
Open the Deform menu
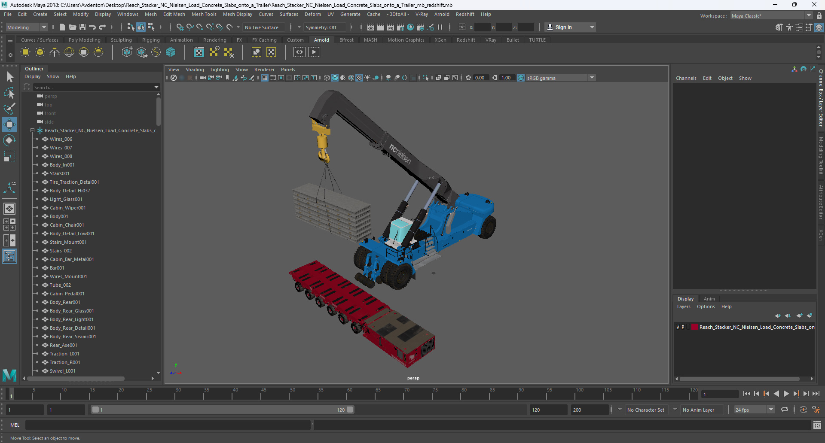(313, 14)
